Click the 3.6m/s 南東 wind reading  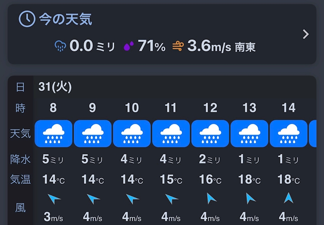click(221, 47)
